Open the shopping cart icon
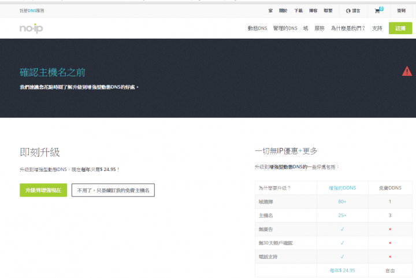416x278 pixels. [x=378, y=10]
